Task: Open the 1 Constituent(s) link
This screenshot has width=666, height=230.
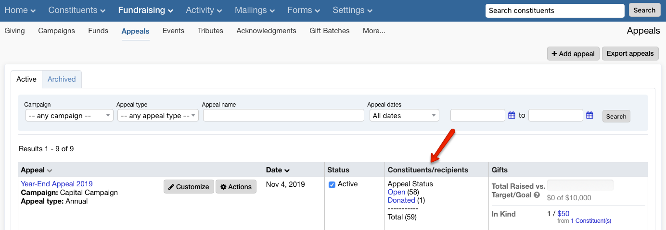Action: coord(591,221)
